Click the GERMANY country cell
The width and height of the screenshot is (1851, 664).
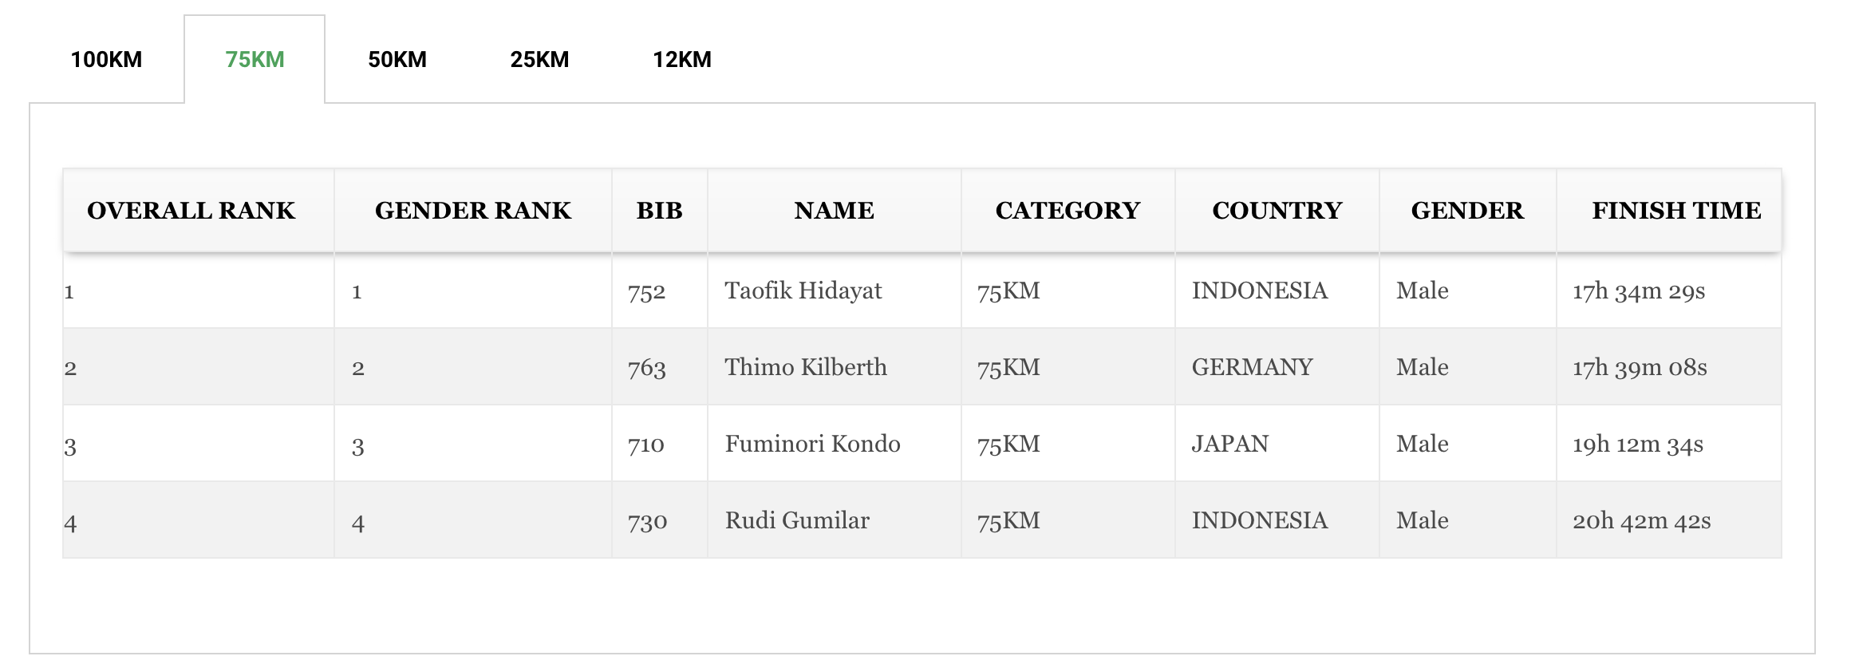point(1252,368)
